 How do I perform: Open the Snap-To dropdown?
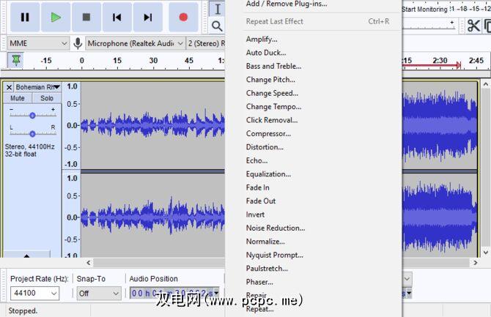99,293
